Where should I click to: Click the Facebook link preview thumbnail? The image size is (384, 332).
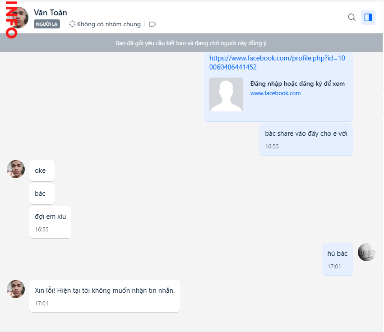(226, 95)
